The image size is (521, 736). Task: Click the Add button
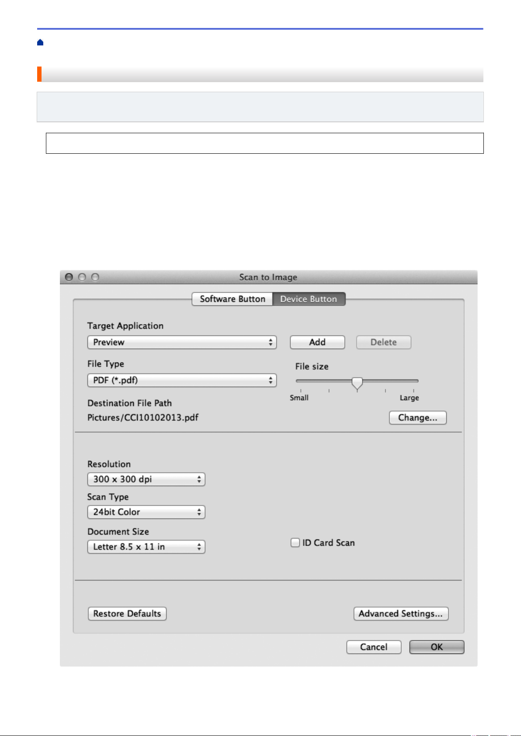pyautogui.click(x=317, y=342)
